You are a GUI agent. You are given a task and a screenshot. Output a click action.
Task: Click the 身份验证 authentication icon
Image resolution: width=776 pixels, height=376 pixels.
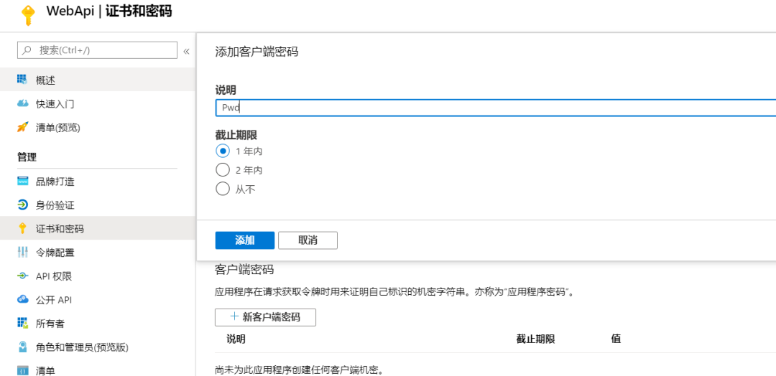pyautogui.click(x=22, y=205)
